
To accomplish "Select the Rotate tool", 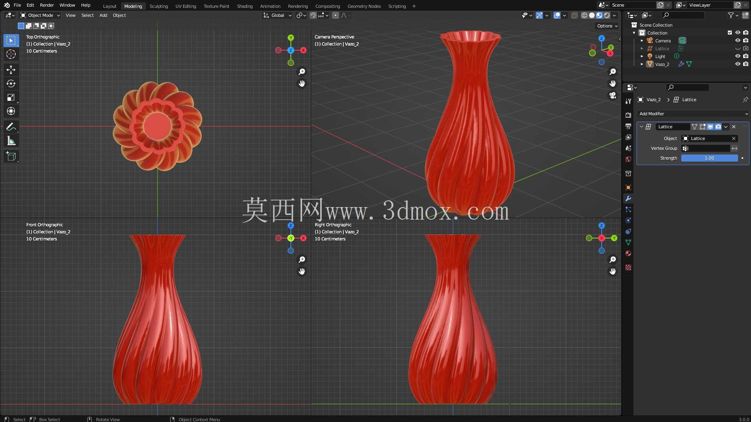I will coord(11,84).
